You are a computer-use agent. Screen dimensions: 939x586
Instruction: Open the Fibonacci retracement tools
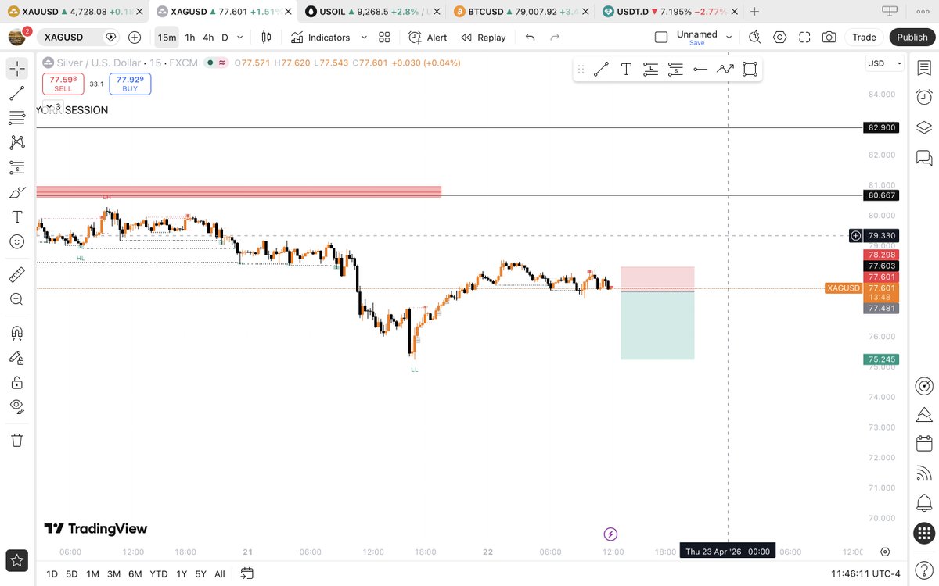(x=16, y=118)
